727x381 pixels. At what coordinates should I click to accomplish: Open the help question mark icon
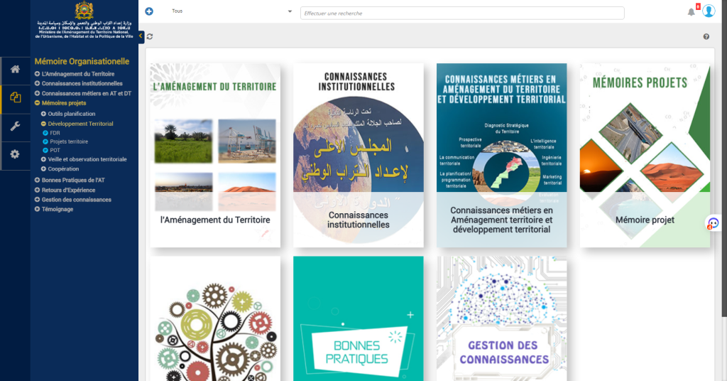click(706, 37)
